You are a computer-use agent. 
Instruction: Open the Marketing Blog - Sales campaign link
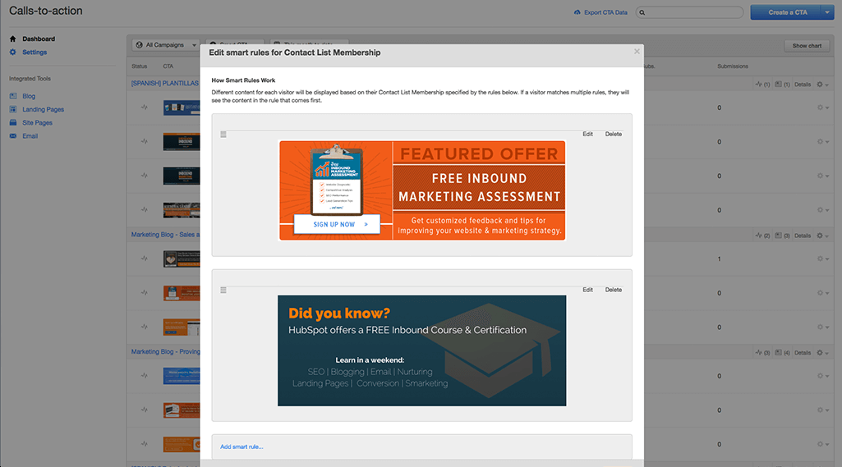(x=165, y=235)
